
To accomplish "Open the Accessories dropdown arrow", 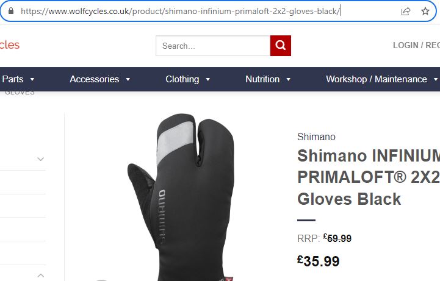I will tap(128, 80).
